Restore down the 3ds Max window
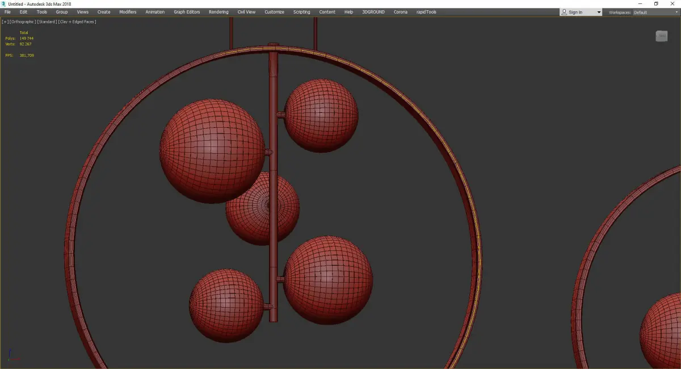 [656, 3]
